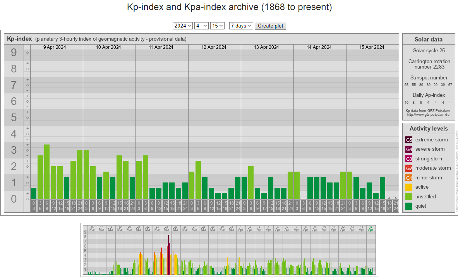Select the G1 minor storm badge
The height and width of the screenshot is (277, 458).
coord(409,178)
